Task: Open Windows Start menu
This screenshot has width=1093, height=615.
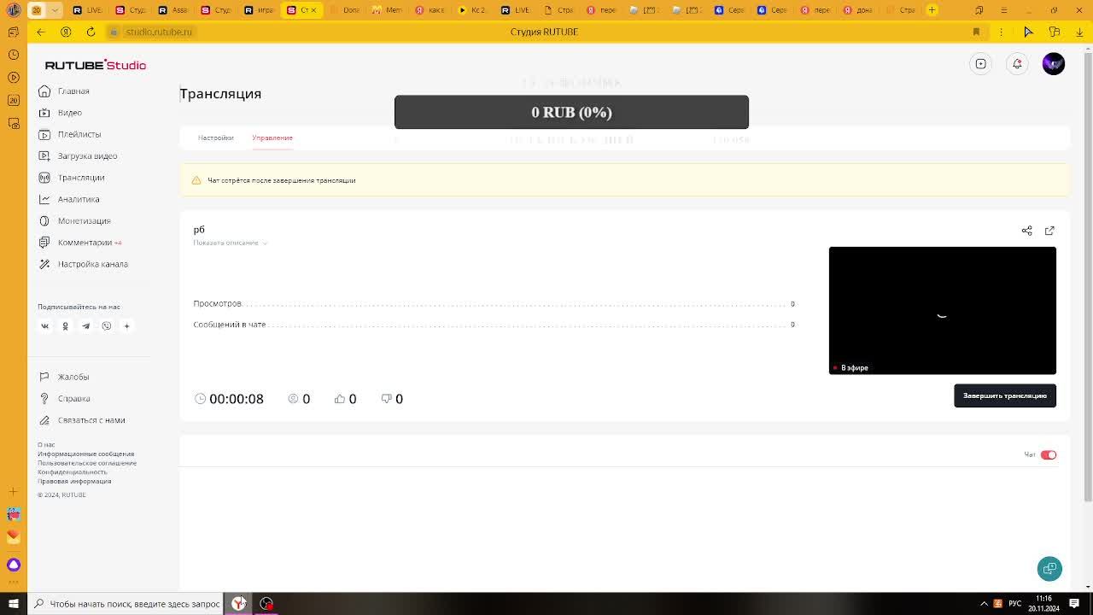Action: pyautogui.click(x=14, y=604)
